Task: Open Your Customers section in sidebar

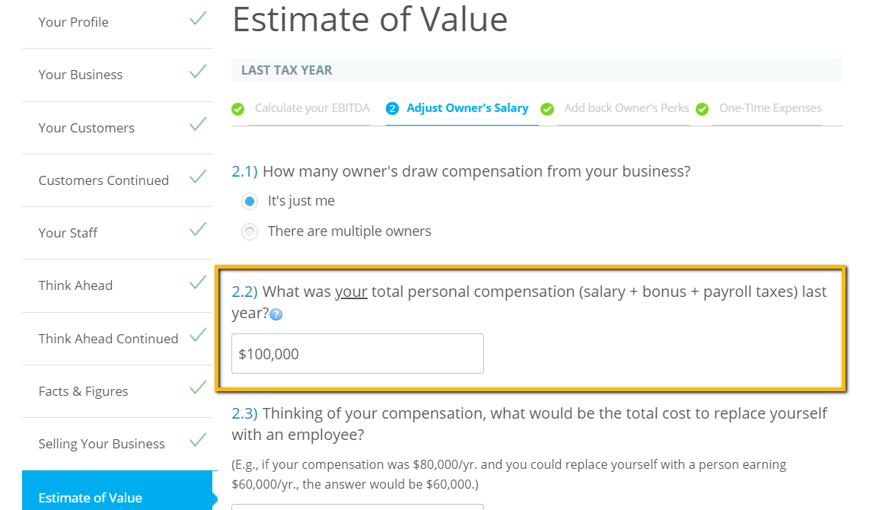Action: pos(117,128)
